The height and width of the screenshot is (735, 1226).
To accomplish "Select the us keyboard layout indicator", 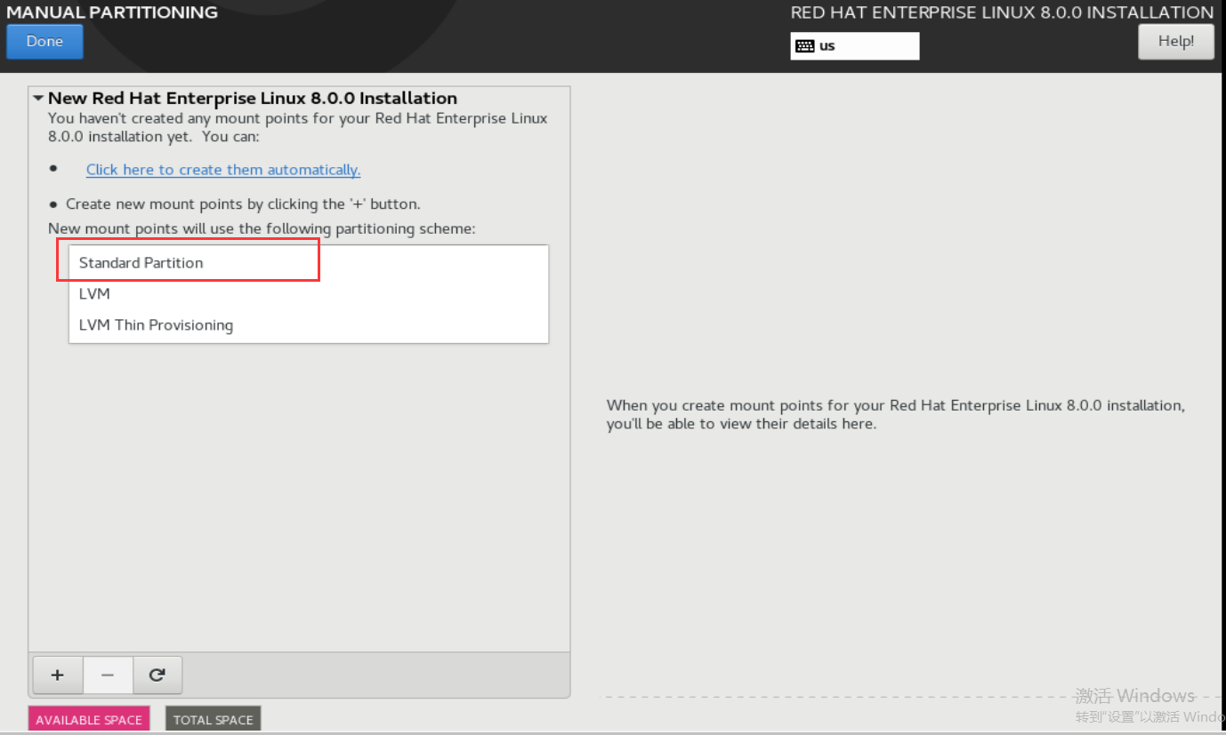I will click(x=854, y=46).
